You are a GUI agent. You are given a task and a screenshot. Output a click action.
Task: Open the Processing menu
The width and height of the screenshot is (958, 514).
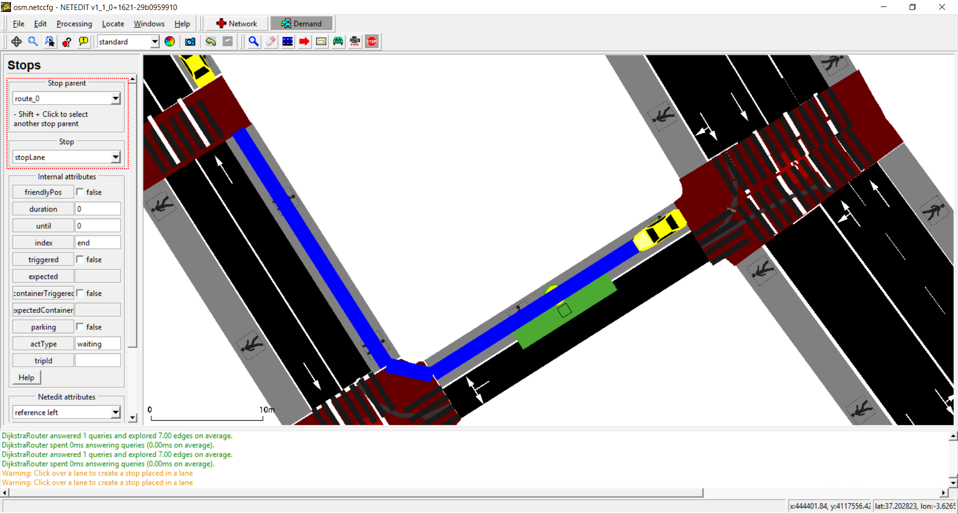(x=74, y=24)
